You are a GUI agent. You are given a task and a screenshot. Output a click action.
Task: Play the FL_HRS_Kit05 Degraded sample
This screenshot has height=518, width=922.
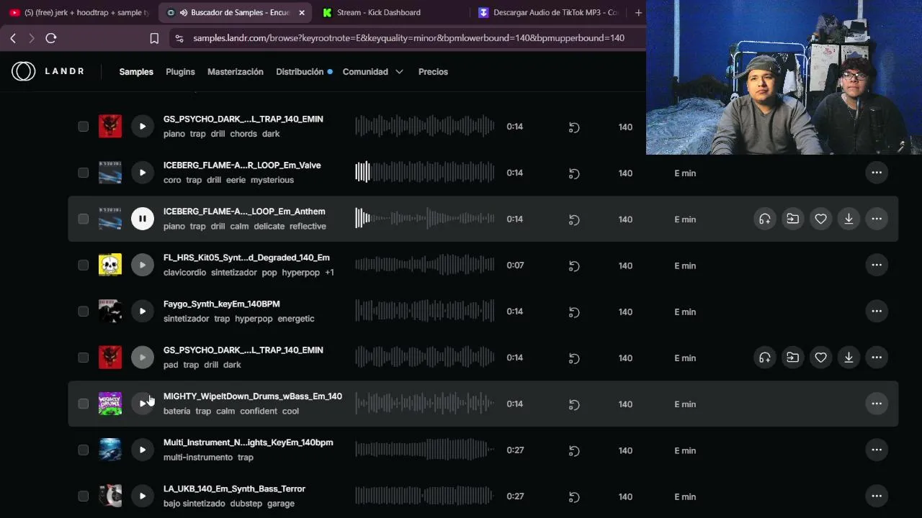(143, 265)
